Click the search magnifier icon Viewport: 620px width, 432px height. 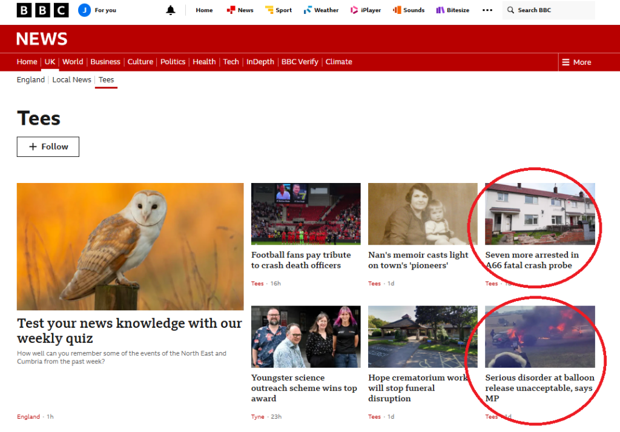coord(510,10)
